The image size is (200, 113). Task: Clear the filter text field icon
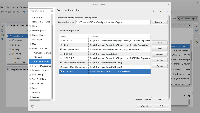pos(51,11)
